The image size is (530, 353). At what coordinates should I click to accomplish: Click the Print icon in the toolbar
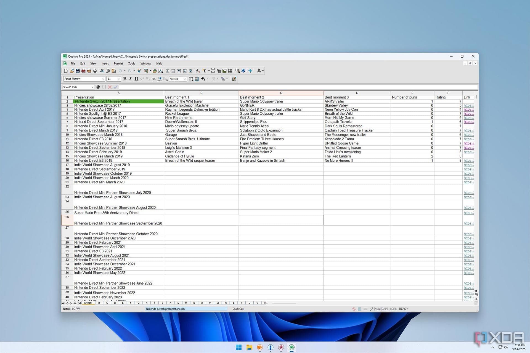pos(95,71)
